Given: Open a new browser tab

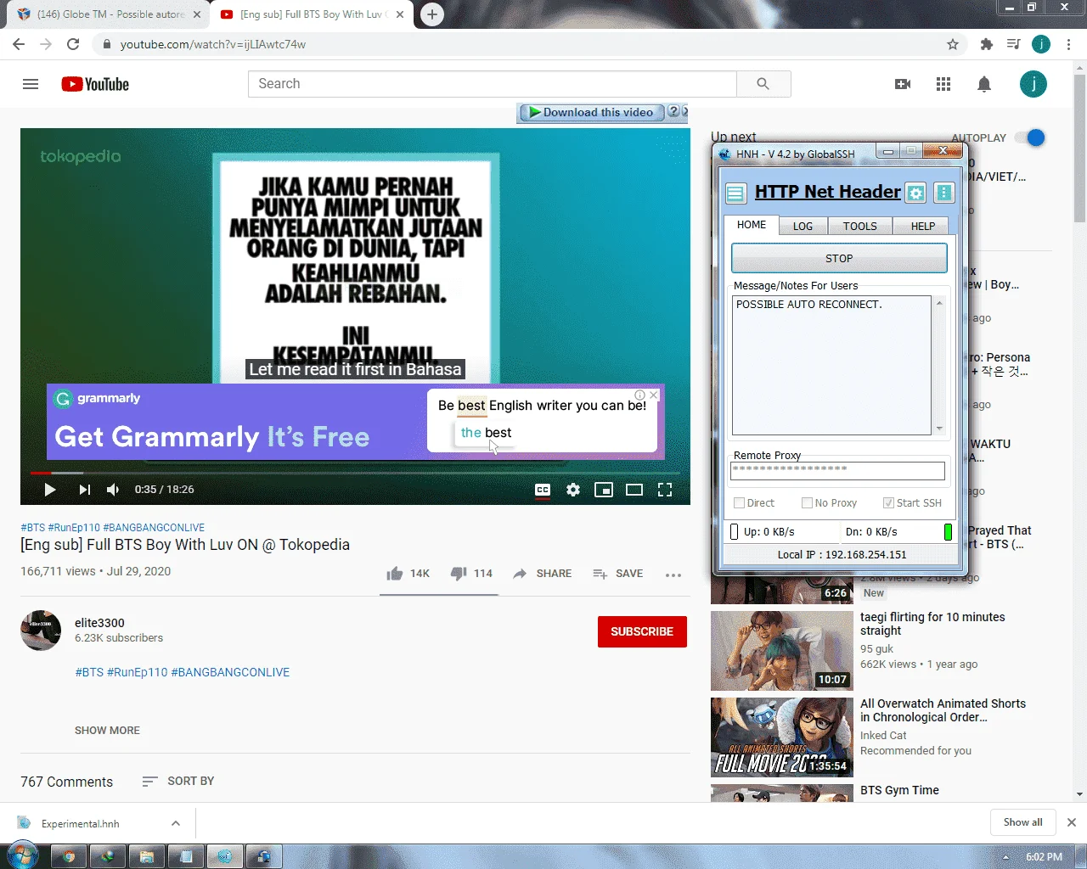Looking at the screenshot, I should [432, 14].
